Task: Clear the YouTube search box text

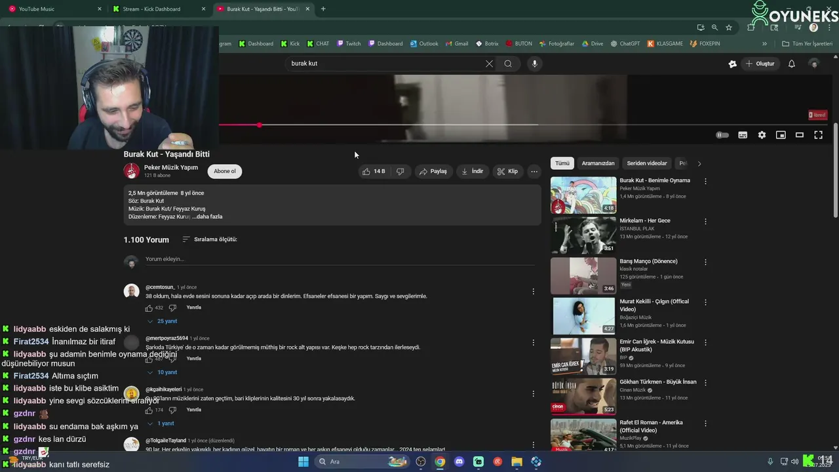Action: point(489,64)
